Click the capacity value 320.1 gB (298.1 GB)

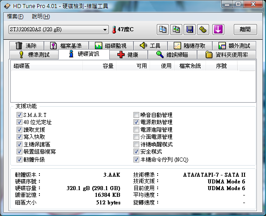pyautogui.click(x=94, y=188)
